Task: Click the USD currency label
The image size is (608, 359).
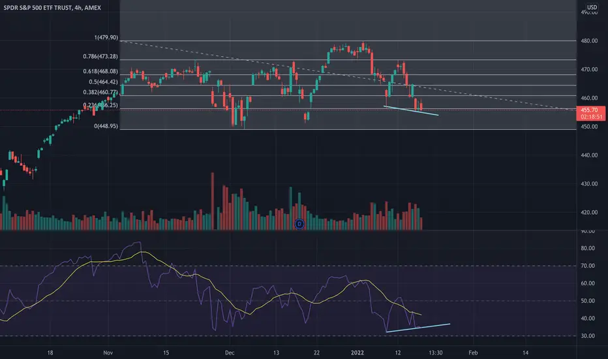Action: 592,7
